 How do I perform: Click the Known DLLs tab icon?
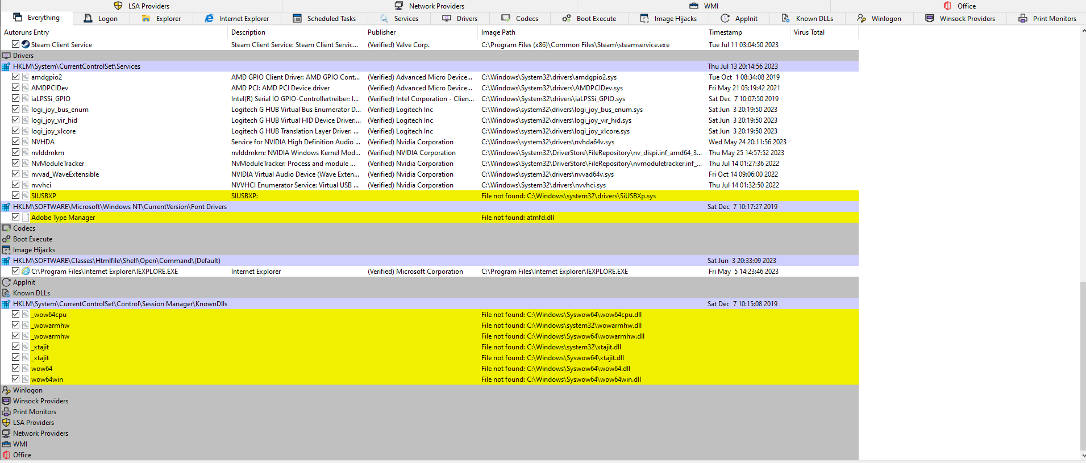[786, 18]
